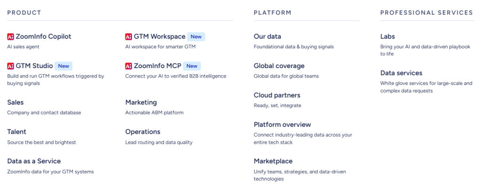The width and height of the screenshot is (481, 192).
Task: Click 'Actionable ABM platform' text
Action: click(x=154, y=113)
